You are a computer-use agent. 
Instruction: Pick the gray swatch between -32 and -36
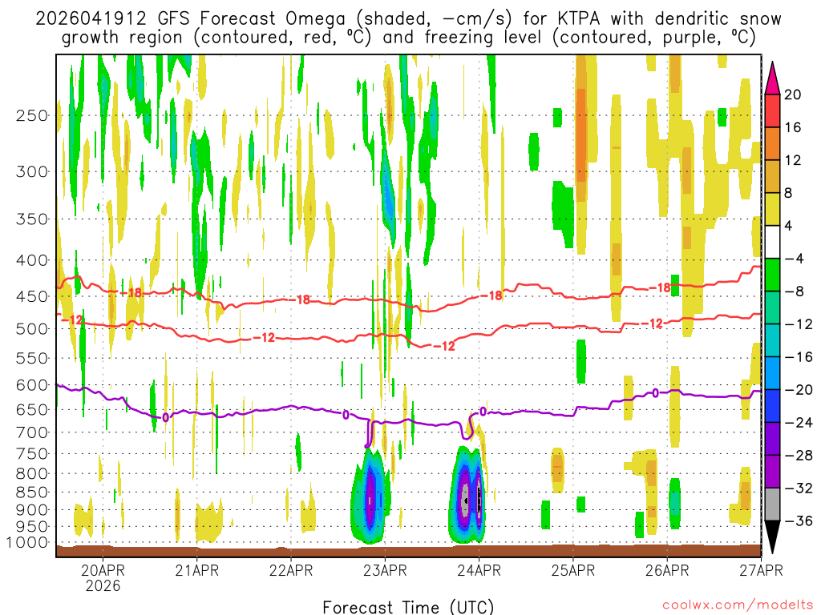(774, 504)
